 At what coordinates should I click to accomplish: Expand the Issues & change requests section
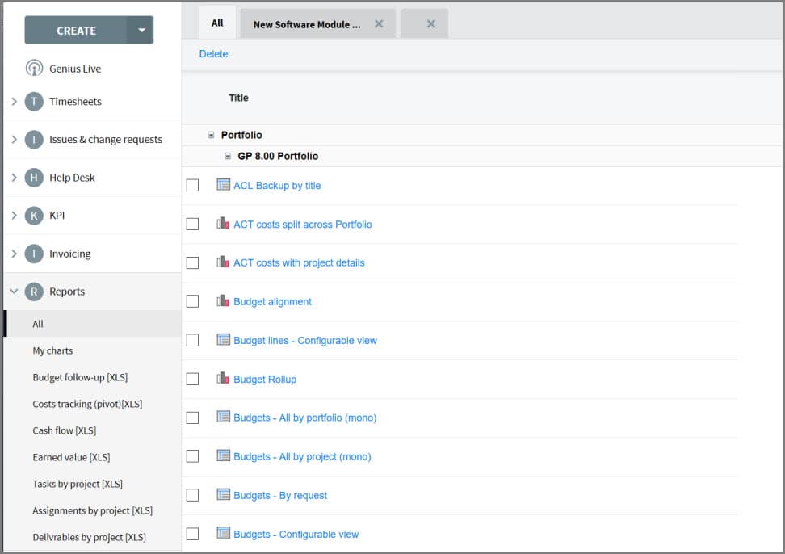[14, 140]
